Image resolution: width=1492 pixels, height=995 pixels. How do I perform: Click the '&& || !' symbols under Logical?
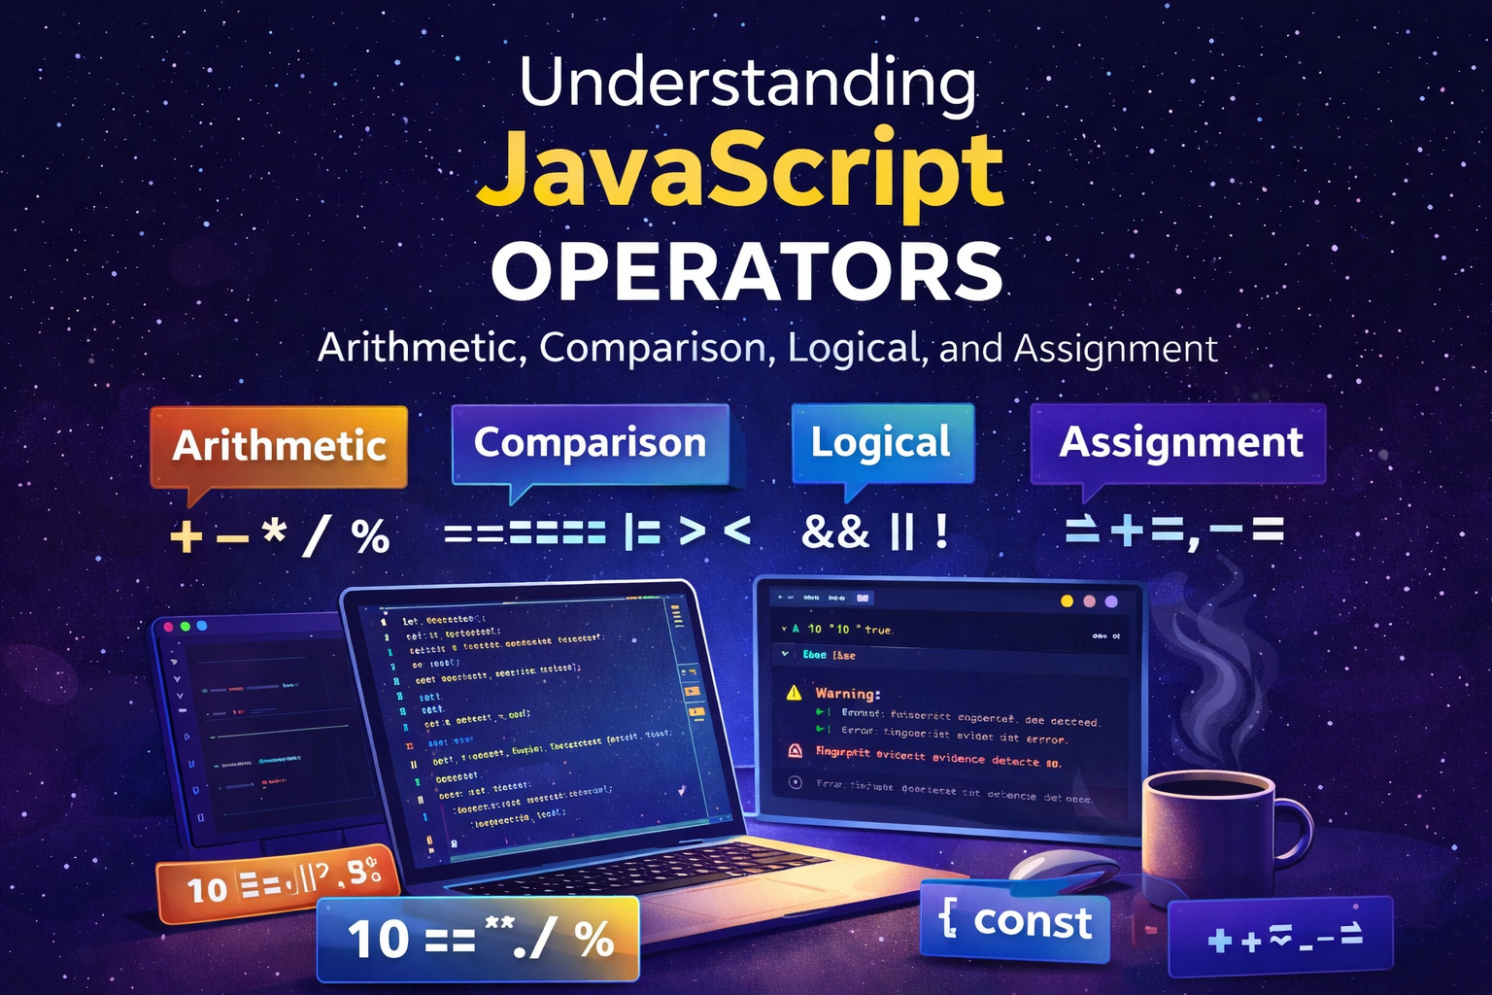click(874, 532)
